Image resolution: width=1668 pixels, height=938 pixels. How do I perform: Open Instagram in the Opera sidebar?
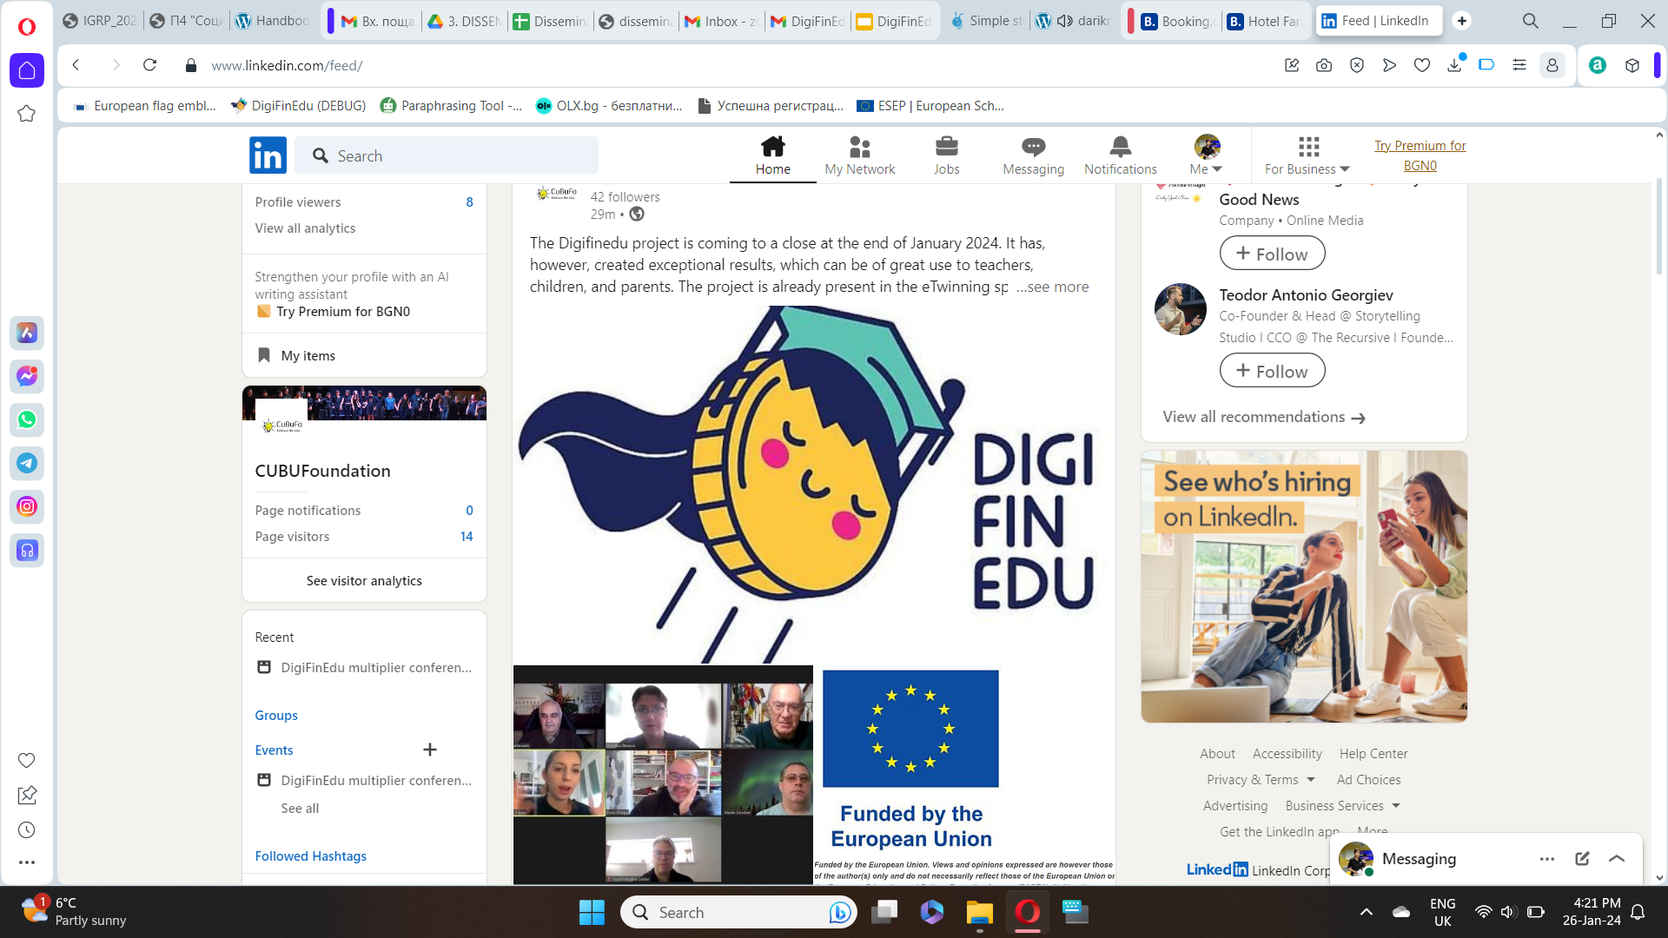point(27,506)
